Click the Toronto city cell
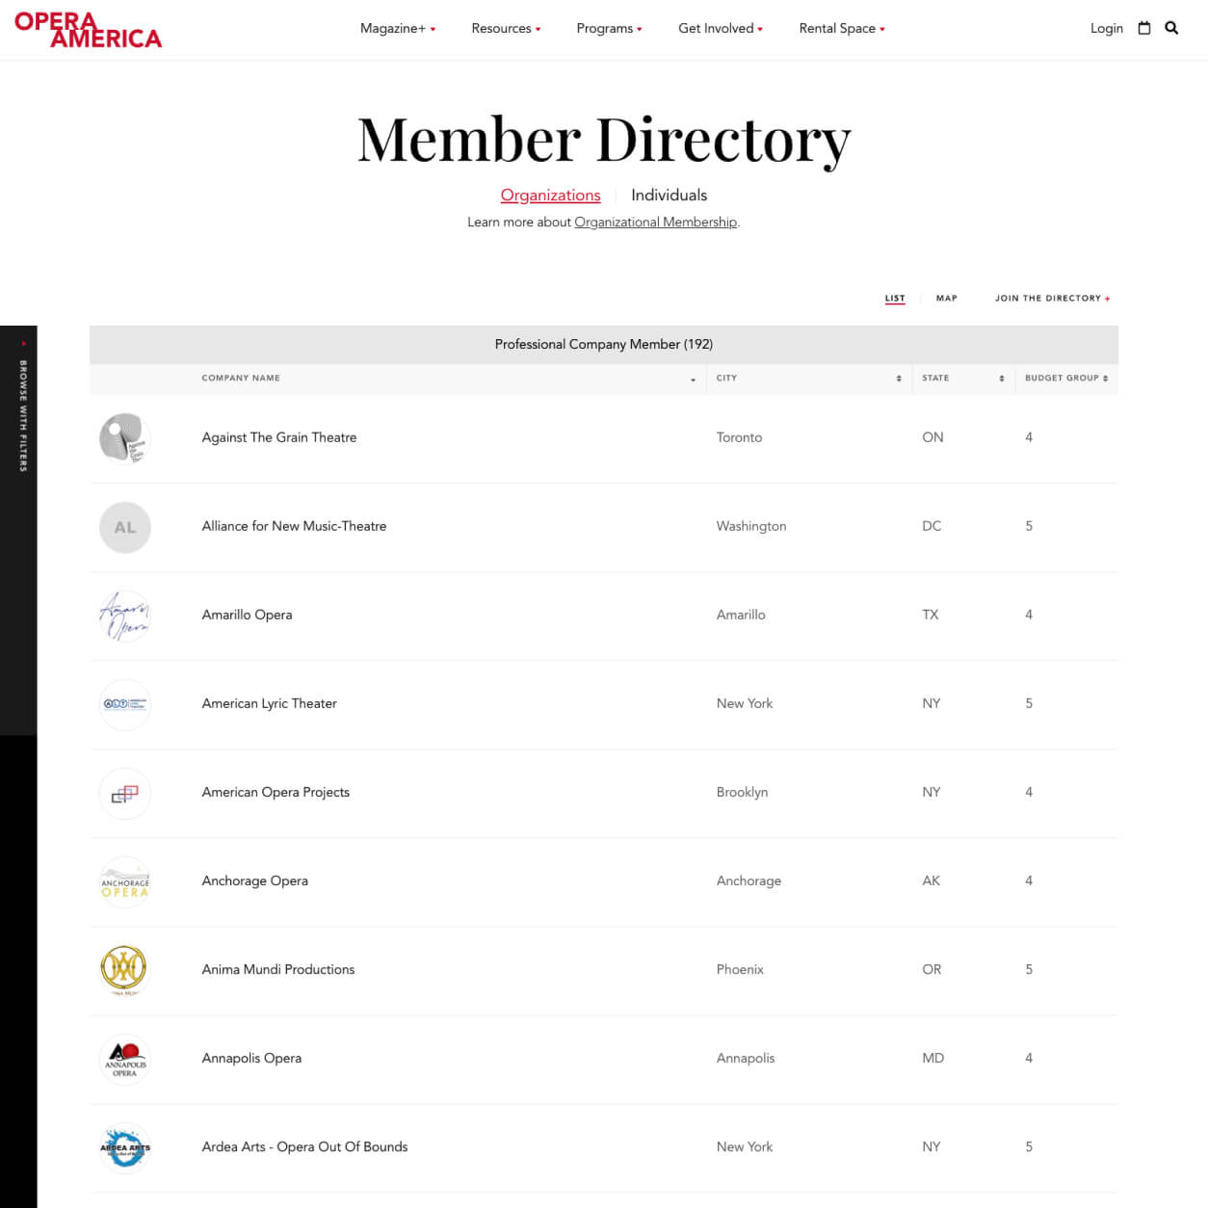1208x1208 pixels. 739,437
